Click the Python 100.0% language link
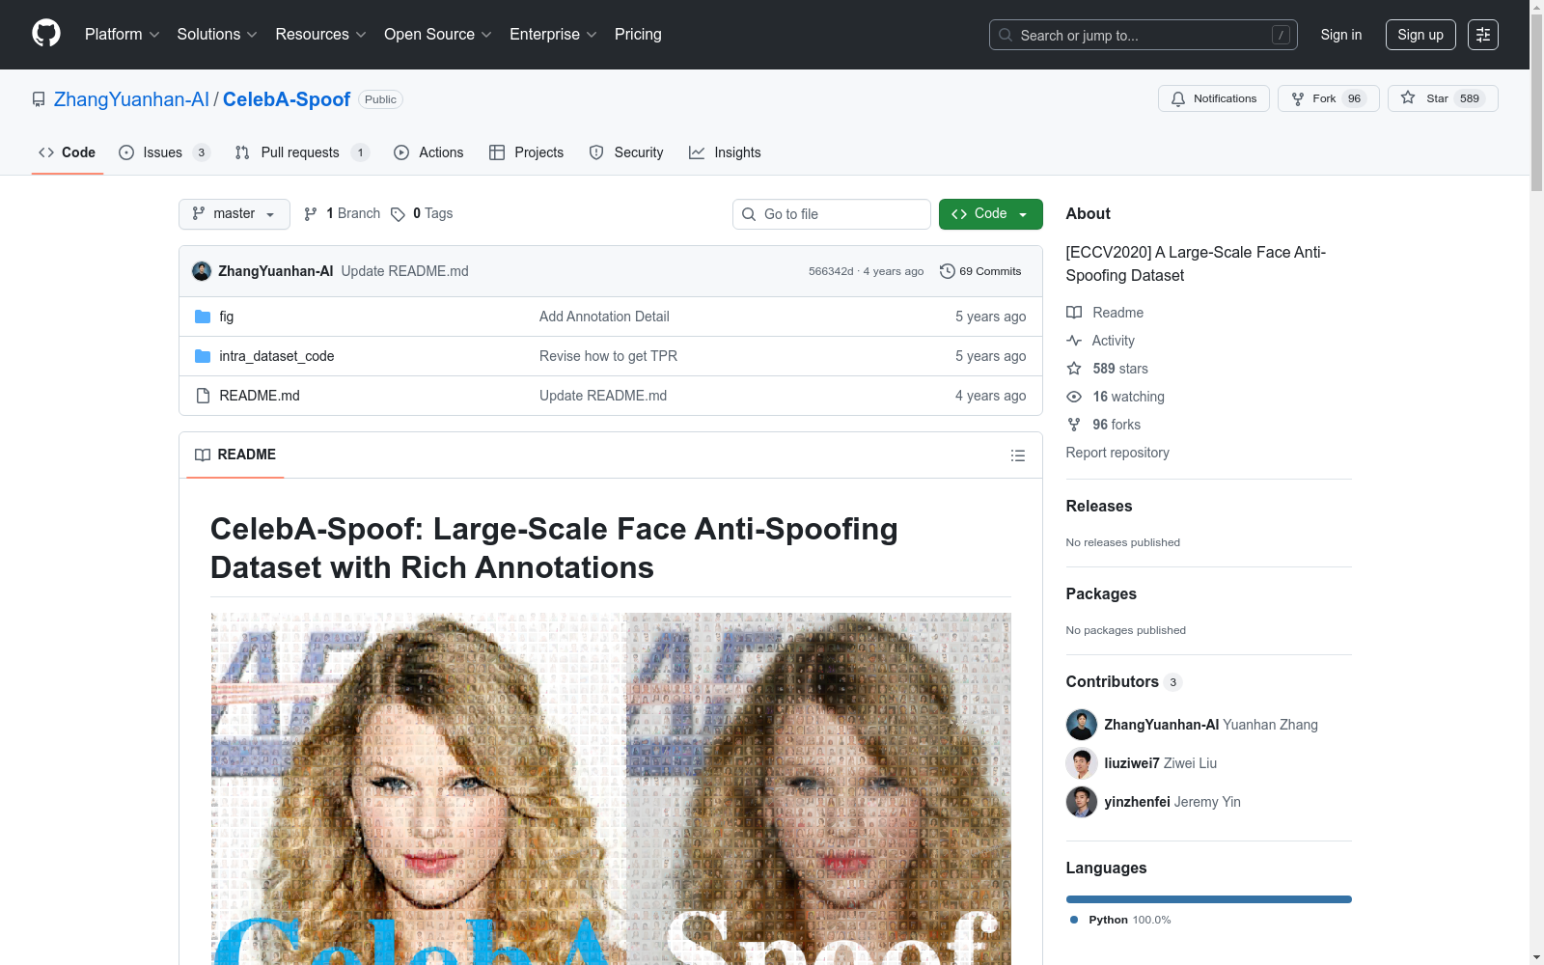Image resolution: width=1544 pixels, height=965 pixels. click(1120, 920)
